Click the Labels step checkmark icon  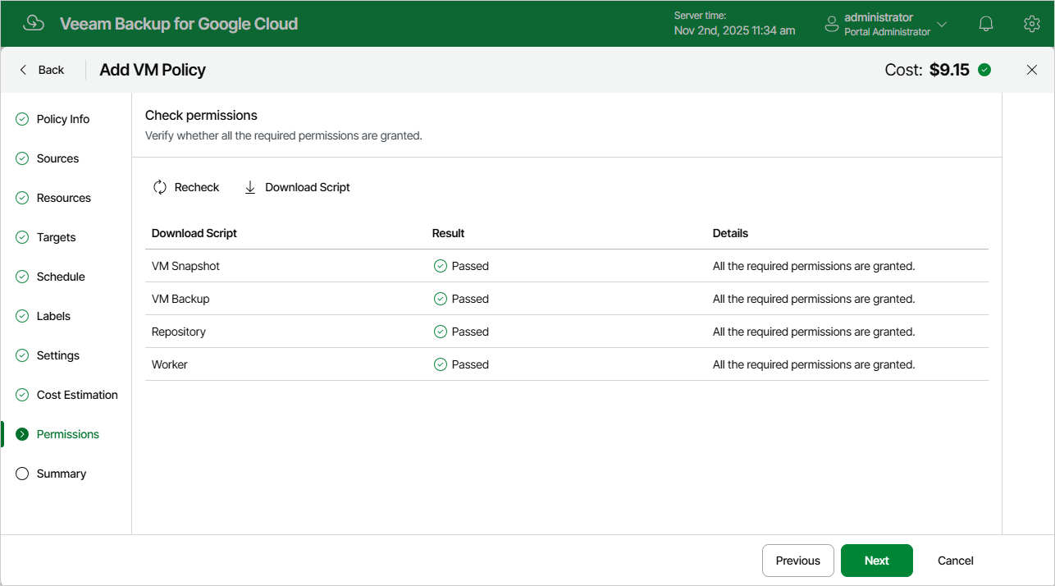tap(22, 316)
